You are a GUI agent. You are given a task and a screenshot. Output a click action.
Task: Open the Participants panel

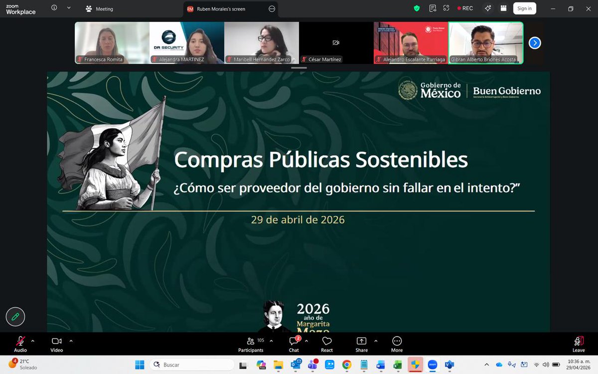(251, 344)
